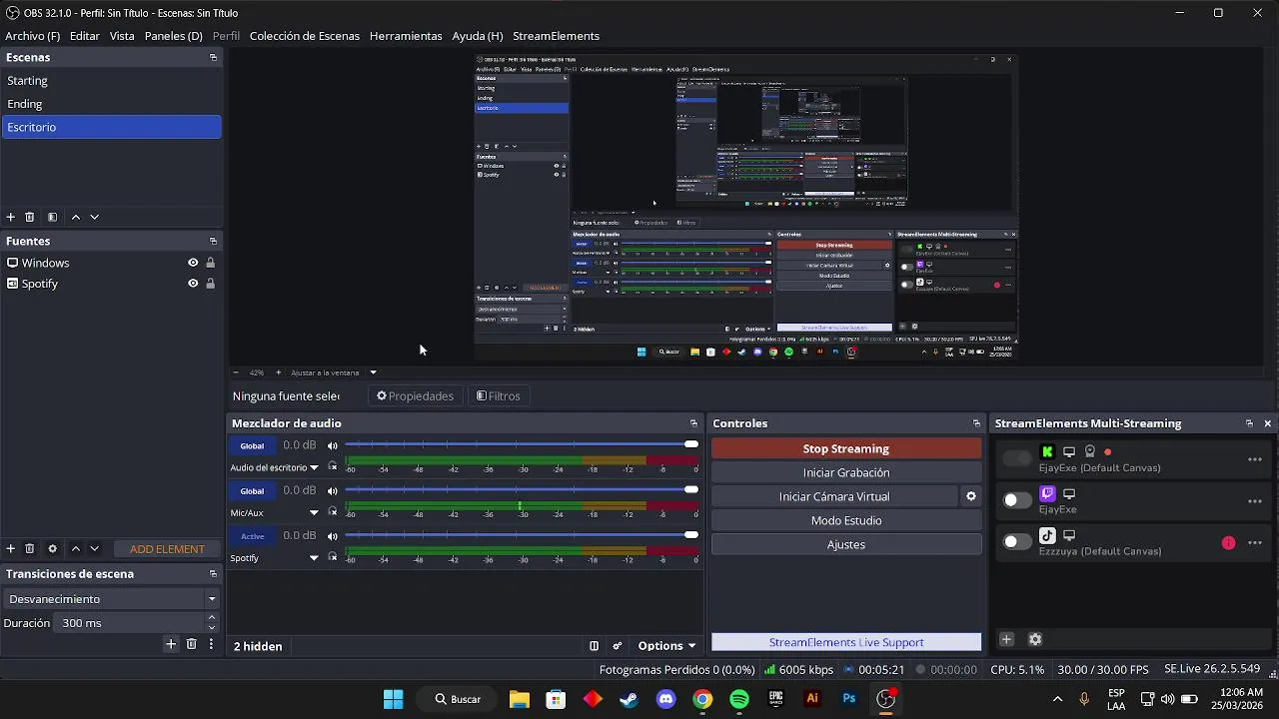Toggle monitoring headphone icon for Mic/Aux
The image size is (1279, 719).
333,511
